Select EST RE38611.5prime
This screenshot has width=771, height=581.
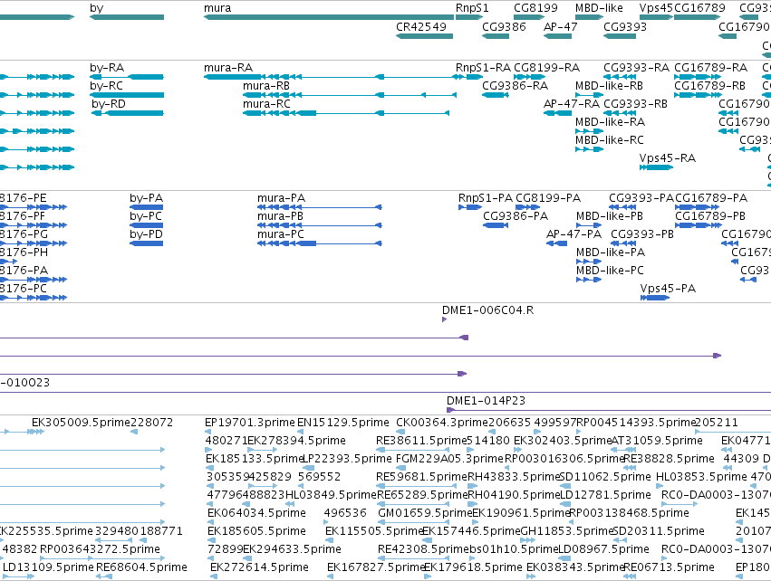(421, 441)
